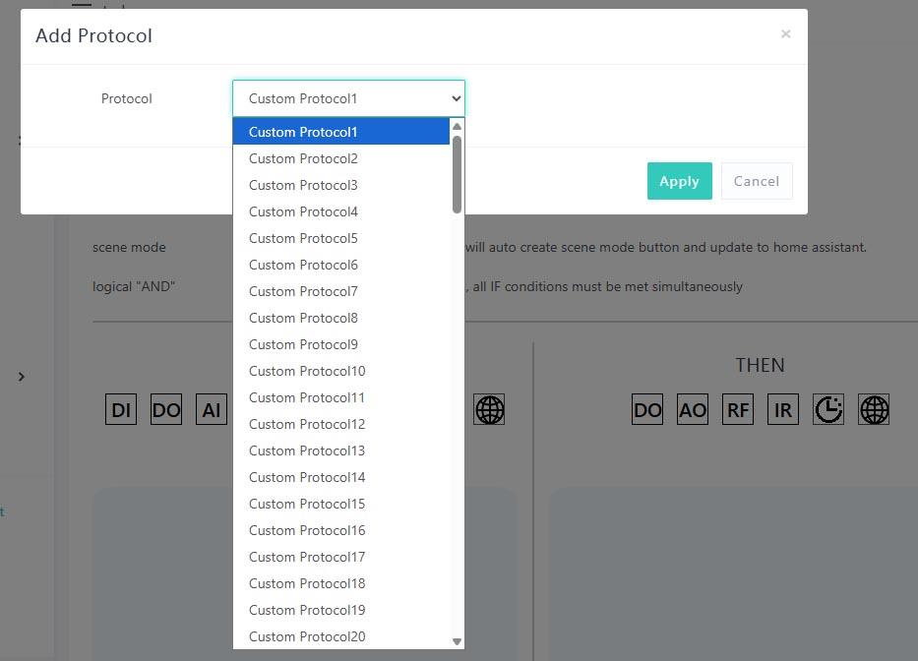Select Custom Protocol3 from the list
Image resolution: width=918 pixels, height=661 pixels.
coord(302,185)
